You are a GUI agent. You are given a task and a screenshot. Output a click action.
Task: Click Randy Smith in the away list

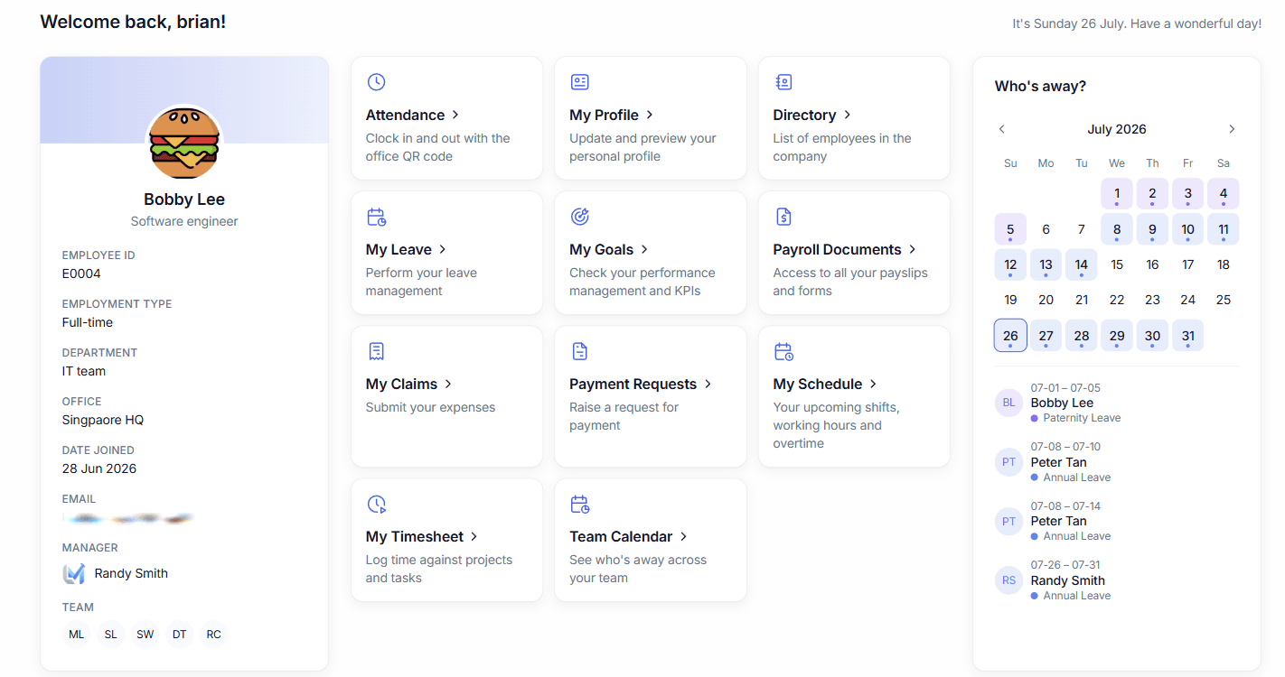click(1067, 580)
